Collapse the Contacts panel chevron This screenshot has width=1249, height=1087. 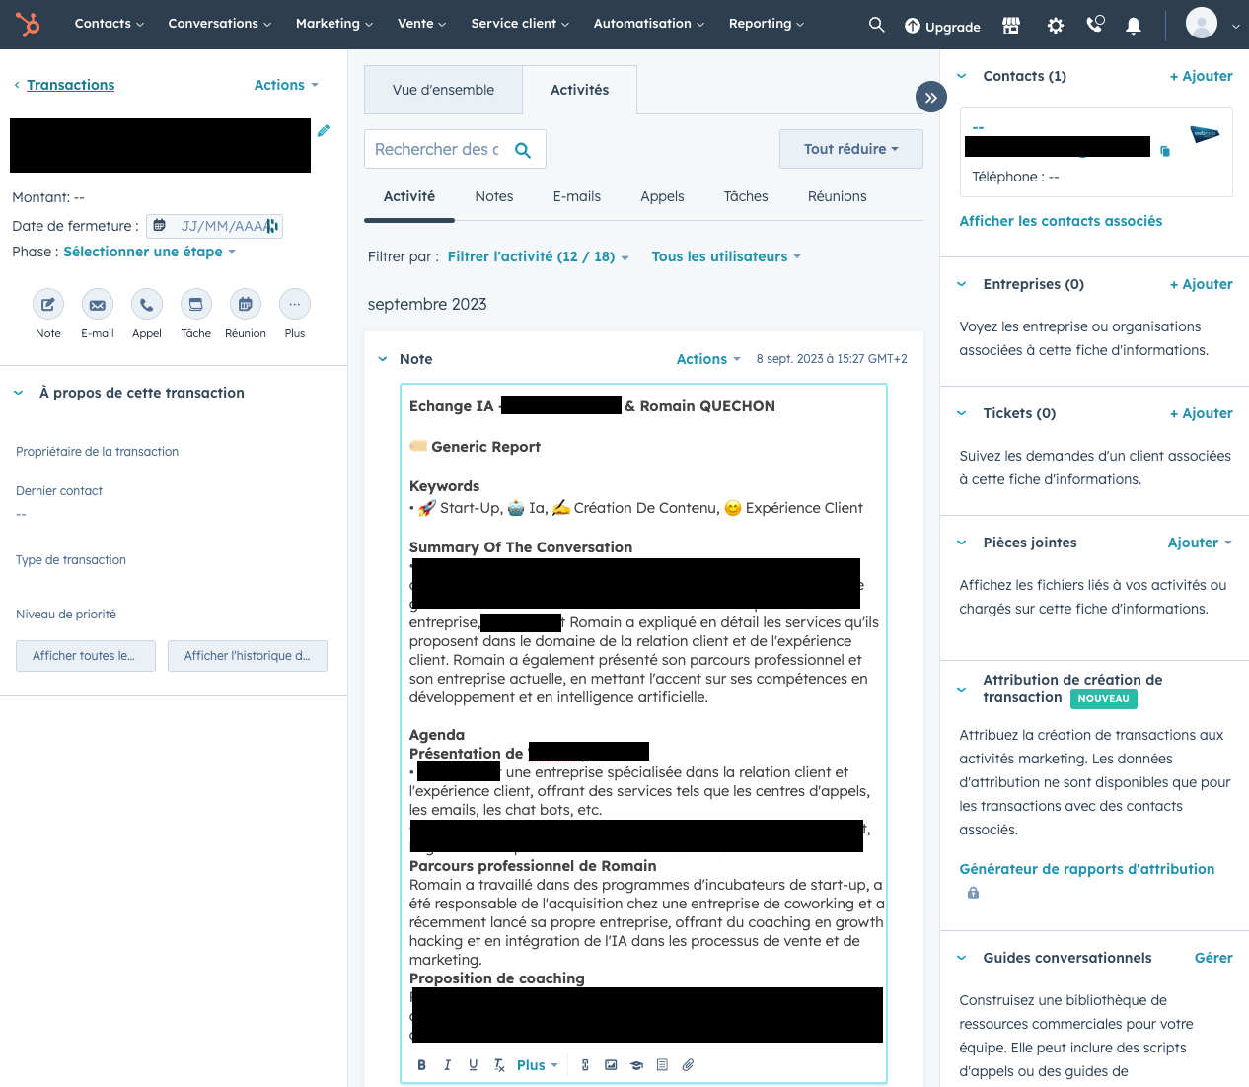(961, 76)
